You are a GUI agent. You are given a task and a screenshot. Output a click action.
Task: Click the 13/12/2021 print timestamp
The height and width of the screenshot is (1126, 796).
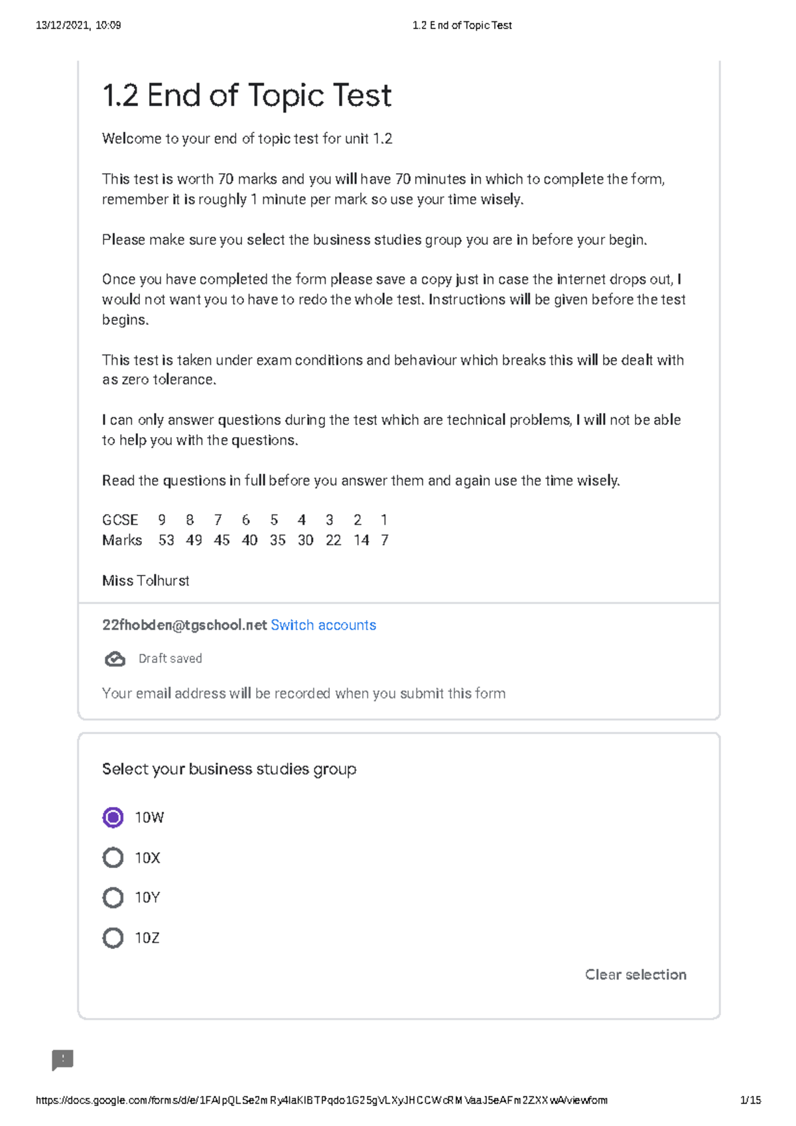tap(78, 25)
